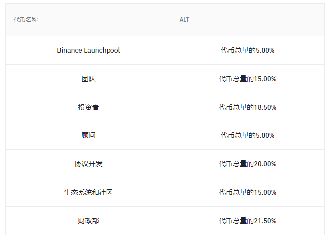Click the 团队 row label
Viewport: 330px width, 240px height.
[88, 79]
